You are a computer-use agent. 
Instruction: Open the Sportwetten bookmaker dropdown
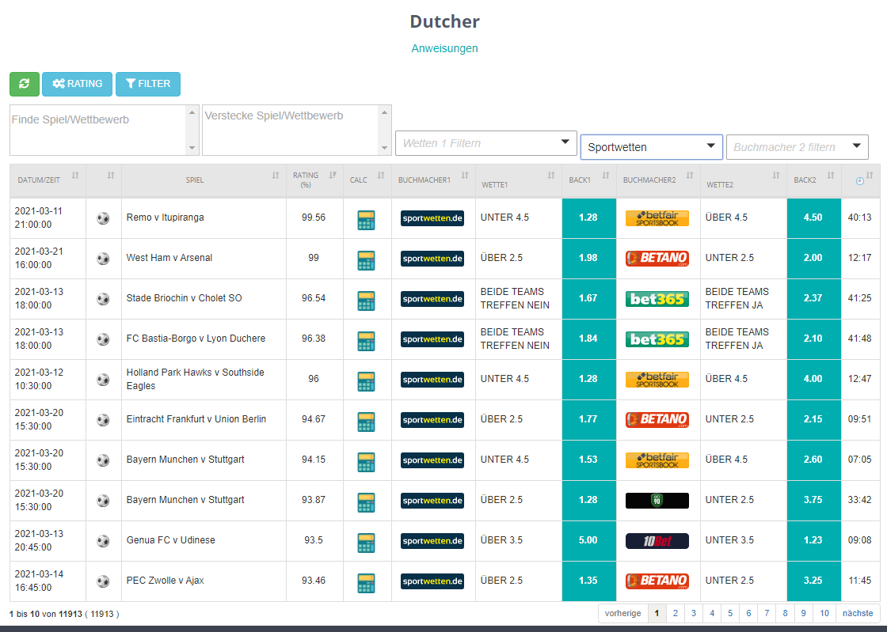pos(651,147)
